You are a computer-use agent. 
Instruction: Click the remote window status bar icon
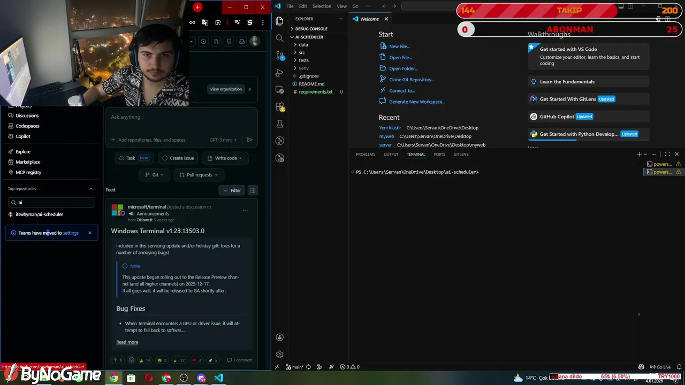tap(277, 367)
